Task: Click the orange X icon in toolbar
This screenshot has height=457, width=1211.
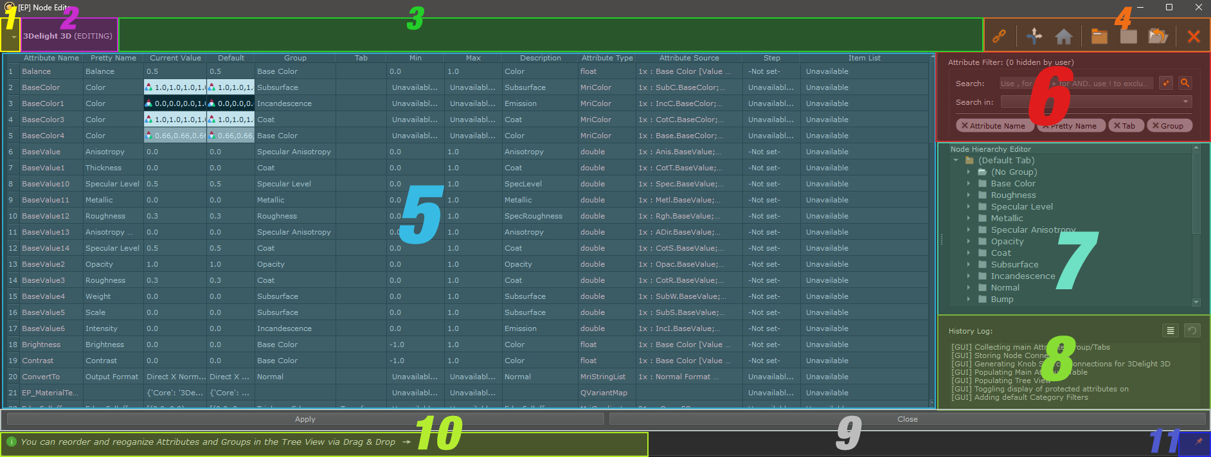Action: (x=1194, y=37)
